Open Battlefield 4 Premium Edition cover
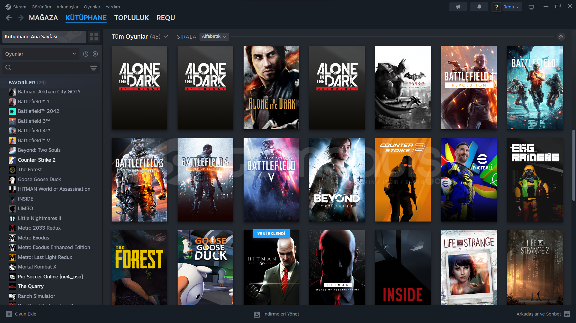Screen dimensions: 576x323 click(205, 180)
